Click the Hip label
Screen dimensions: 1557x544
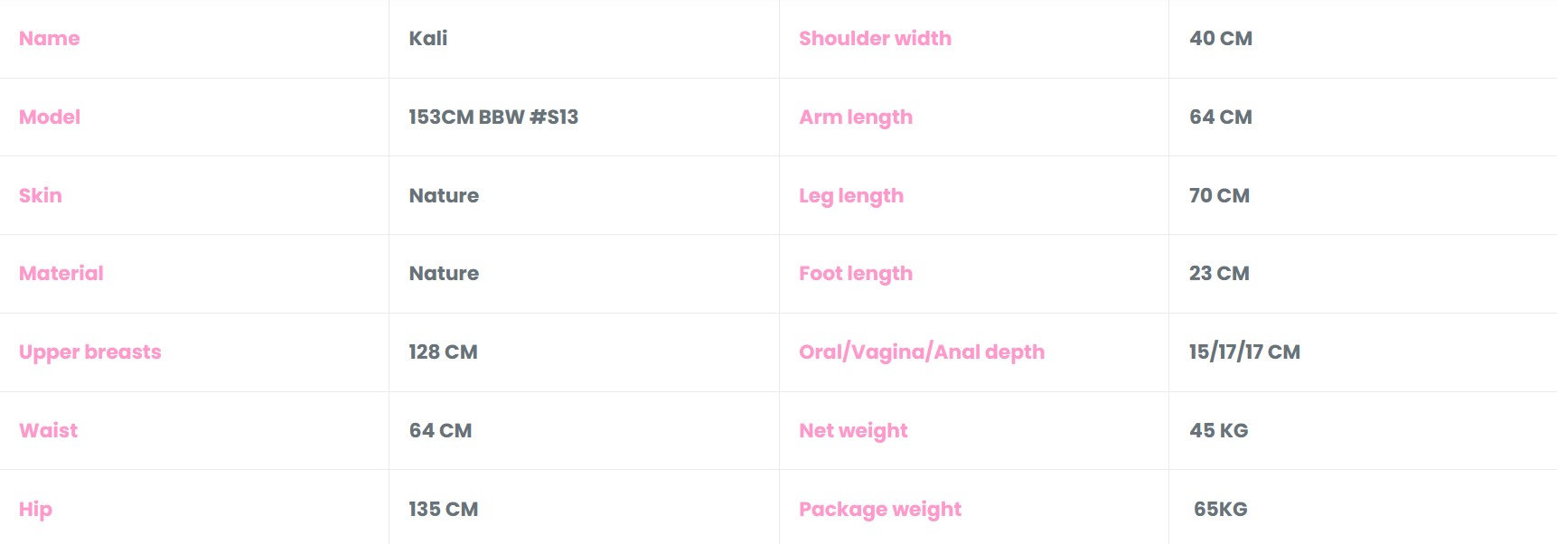[36, 510]
